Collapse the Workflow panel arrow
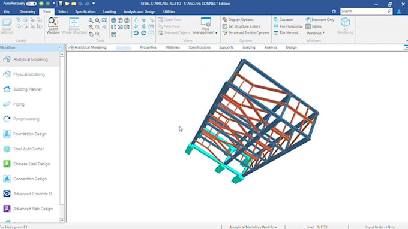 pos(60,47)
